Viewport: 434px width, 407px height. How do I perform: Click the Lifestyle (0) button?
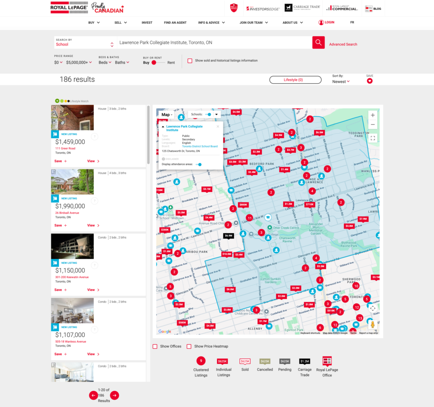click(x=295, y=80)
